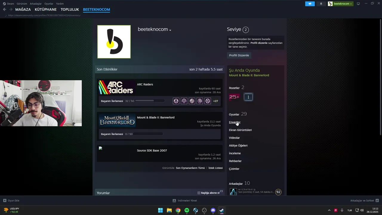Click third ARC Raiders achievement icon

point(192,101)
